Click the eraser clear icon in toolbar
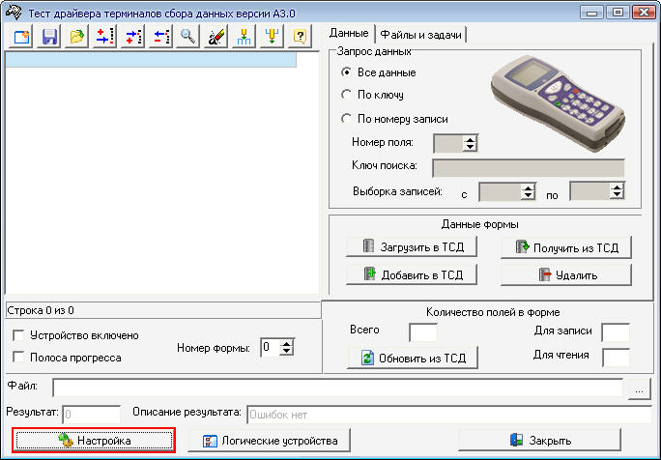This screenshot has width=661, height=460. pyautogui.click(x=216, y=37)
